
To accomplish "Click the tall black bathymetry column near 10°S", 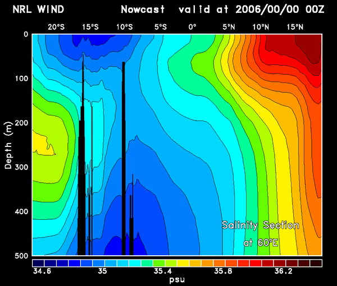I will click(124, 158).
